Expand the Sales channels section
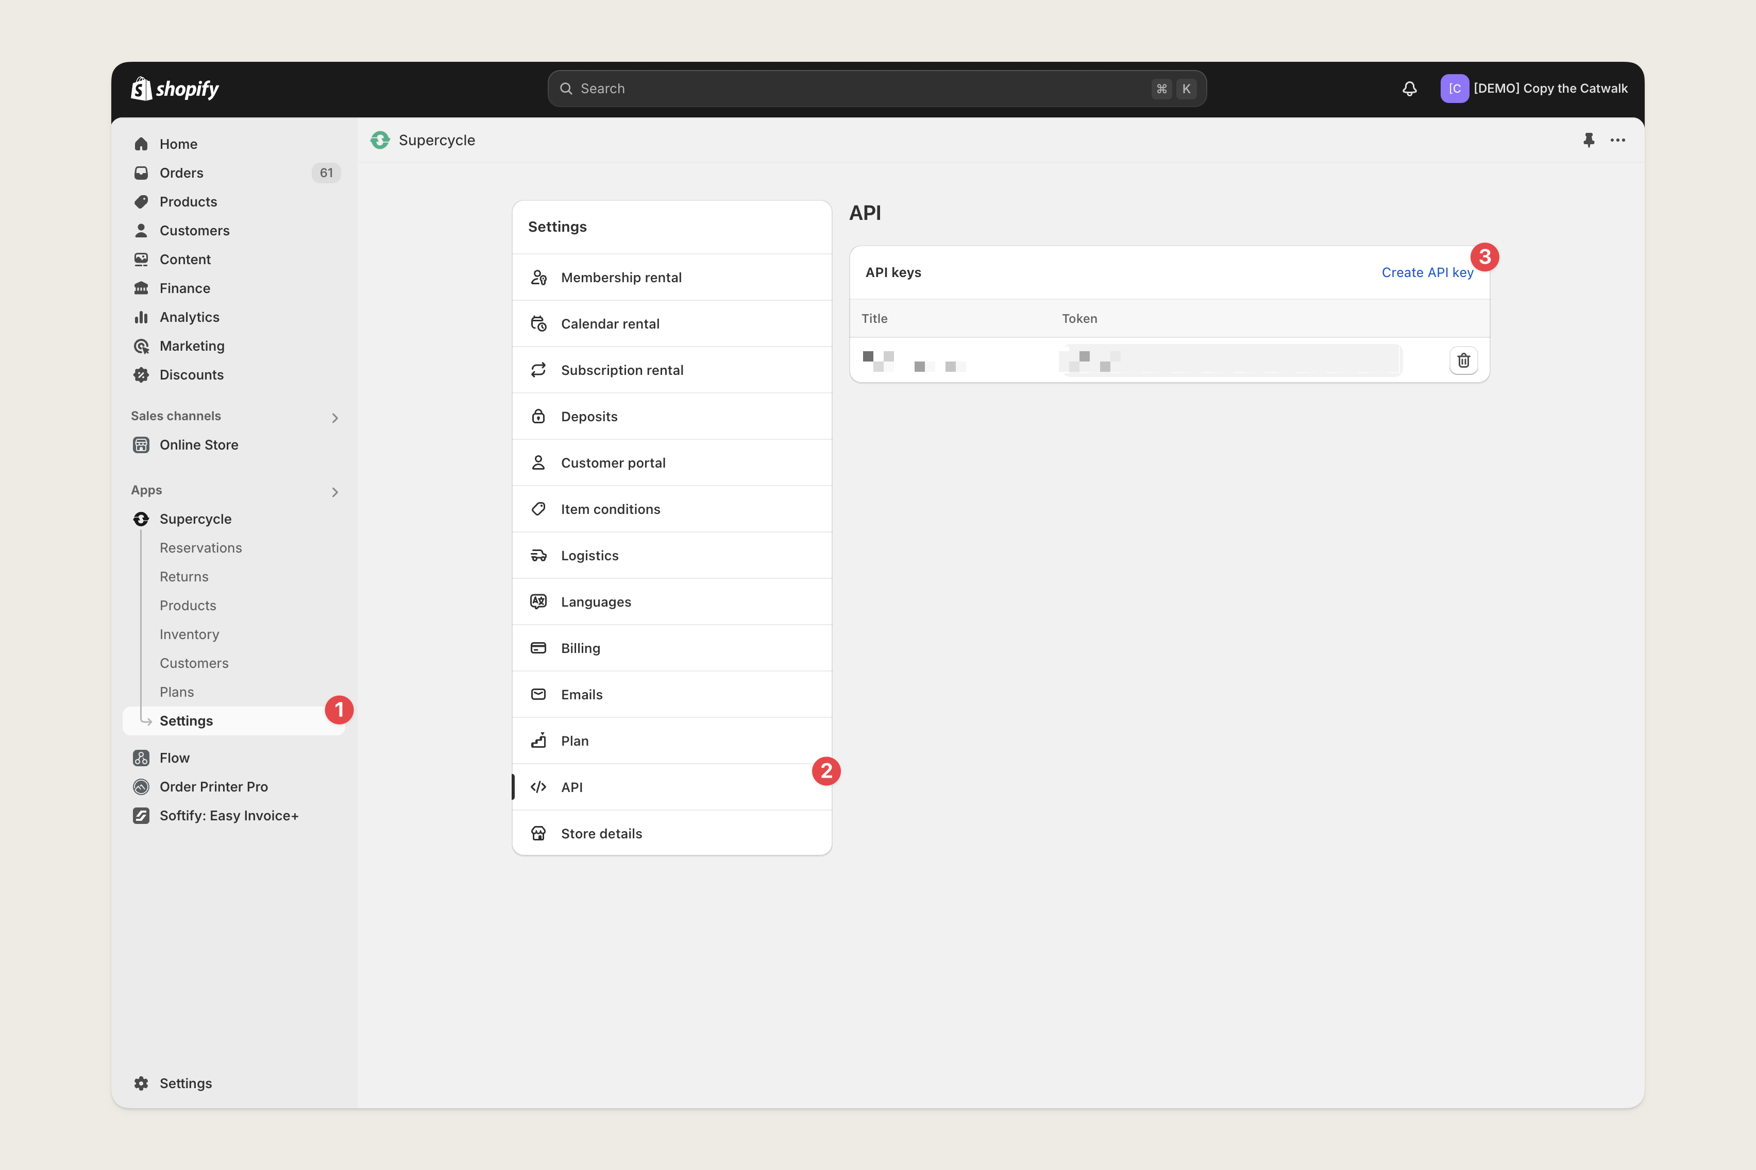This screenshot has height=1170, width=1756. (x=334, y=418)
